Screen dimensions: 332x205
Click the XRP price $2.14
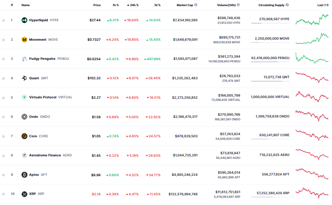[96, 194]
